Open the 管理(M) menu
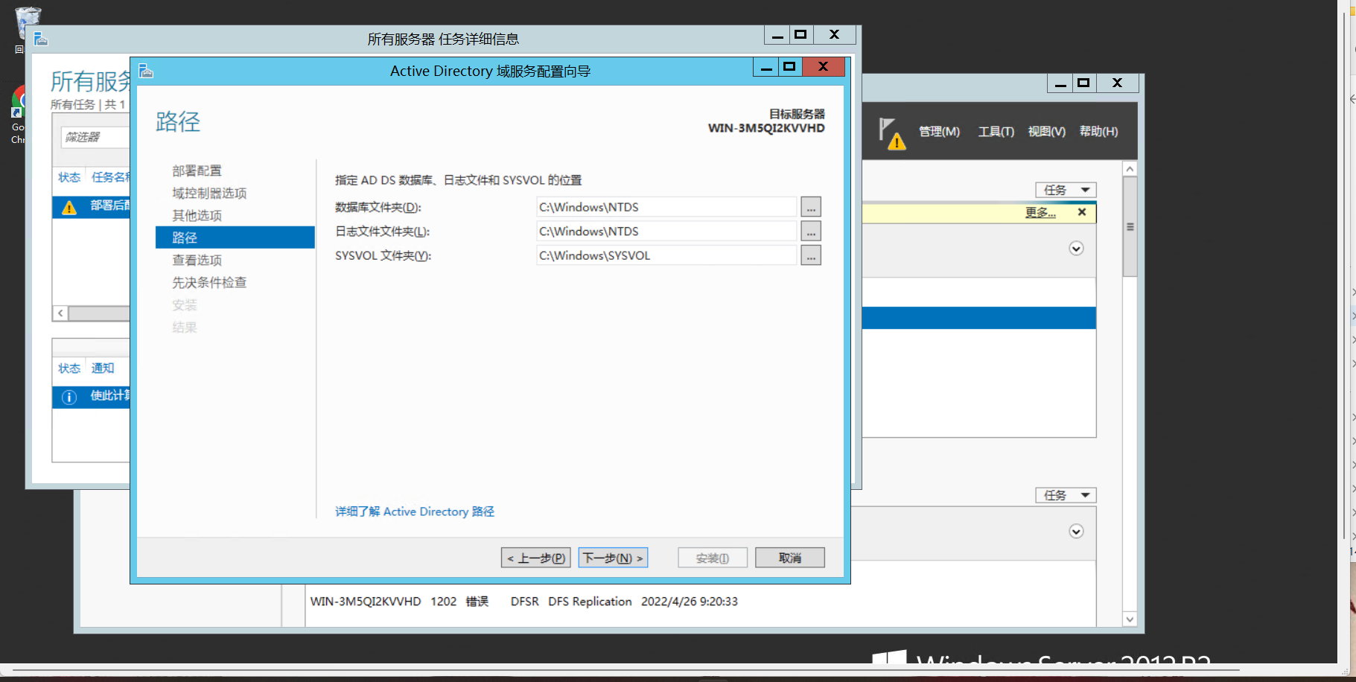This screenshot has height=682, width=1356. pyautogui.click(x=939, y=132)
